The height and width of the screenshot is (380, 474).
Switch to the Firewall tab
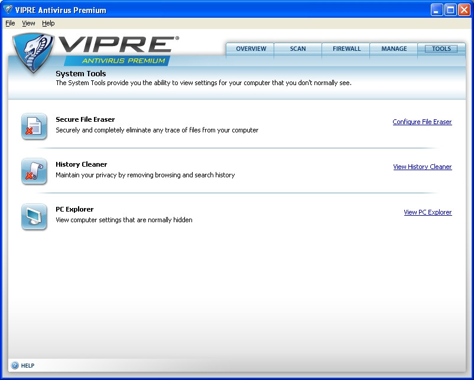346,48
